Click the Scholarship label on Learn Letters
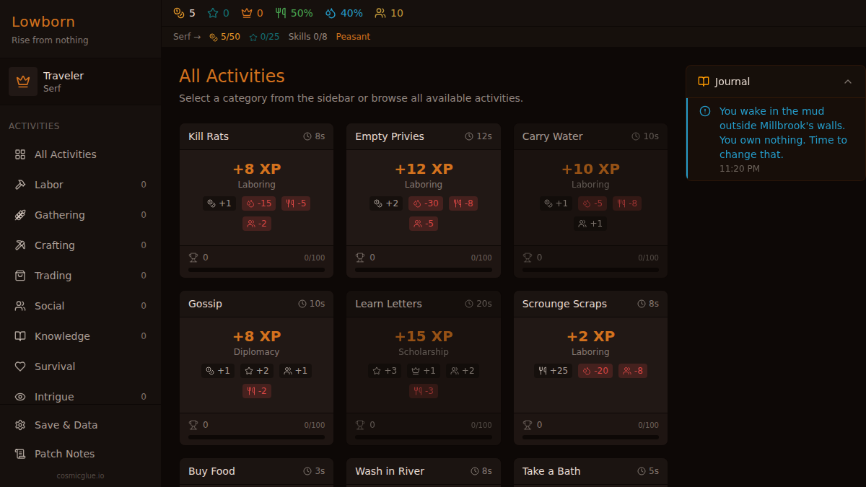The image size is (866, 487). (x=424, y=352)
